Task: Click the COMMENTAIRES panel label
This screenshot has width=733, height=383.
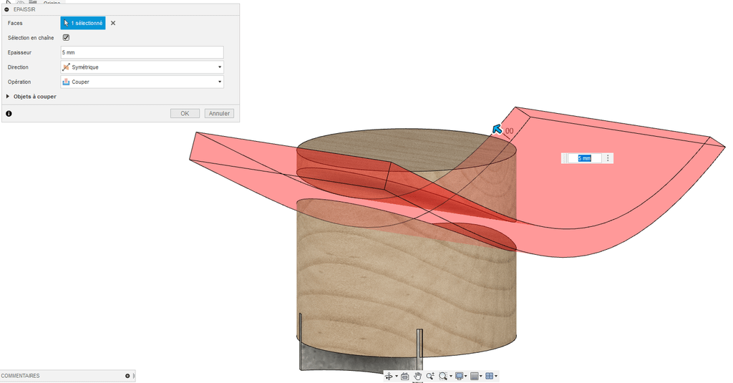Action: (21, 376)
